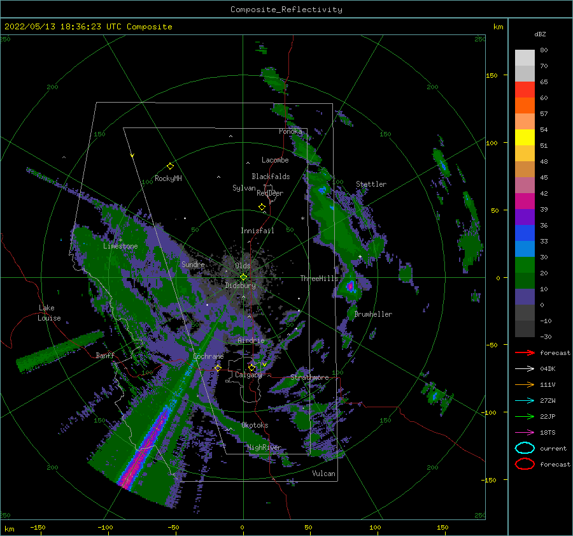Click the Olds label at radar center
Image resolution: width=573 pixels, height=536 pixels.
(x=243, y=266)
